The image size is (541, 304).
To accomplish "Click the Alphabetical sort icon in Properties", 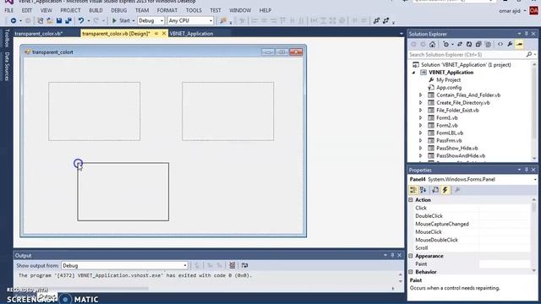I will tap(424, 190).
